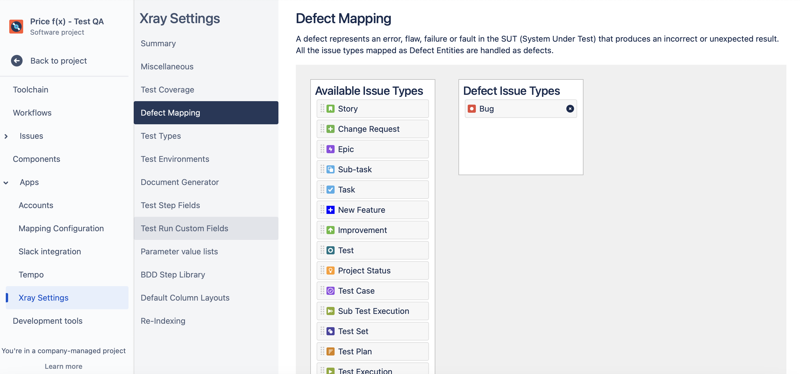Remove Bug from Defect Issue Types
The height and width of the screenshot is (374, 800).
point(570,109)
